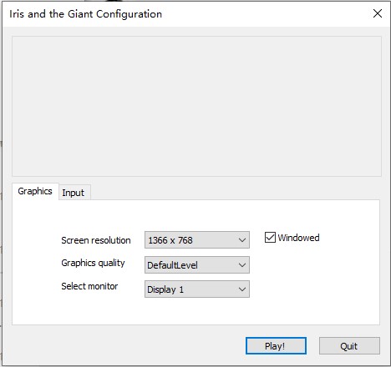Viewport: 391px width, 367px height.
Task: Launch the game with Play! button
Action: (x=276, y=346)
